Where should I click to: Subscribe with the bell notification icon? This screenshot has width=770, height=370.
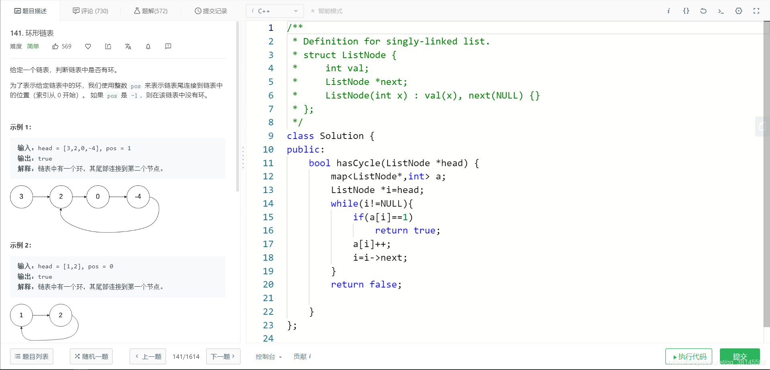click(x=148, y=46)
